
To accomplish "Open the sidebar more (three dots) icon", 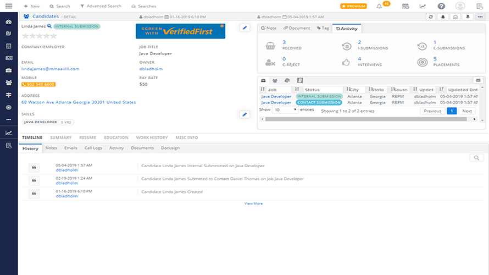I will (x=9, y=119).
